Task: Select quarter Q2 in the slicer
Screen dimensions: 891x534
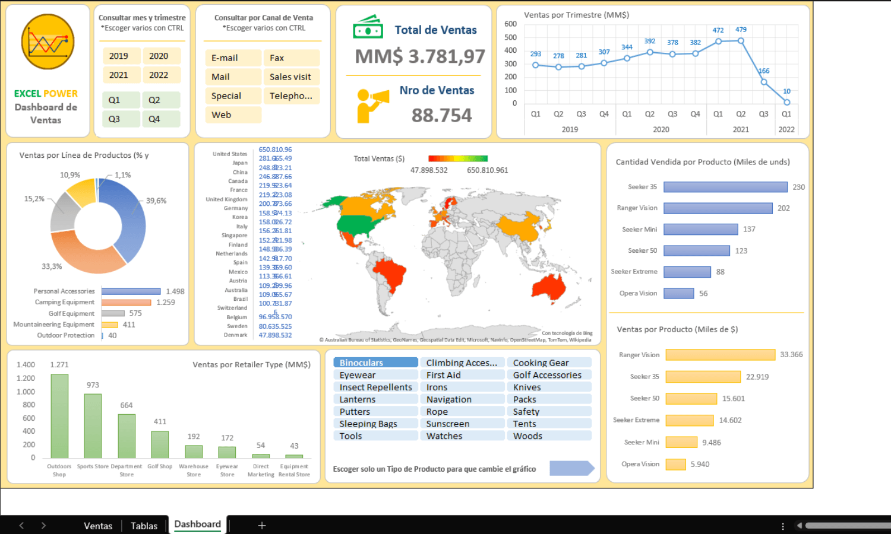Action: point(161,100)
